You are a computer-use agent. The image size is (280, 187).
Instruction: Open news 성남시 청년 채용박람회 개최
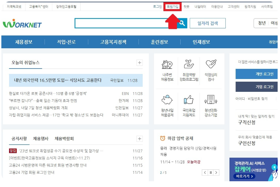[x=38, y=108]
